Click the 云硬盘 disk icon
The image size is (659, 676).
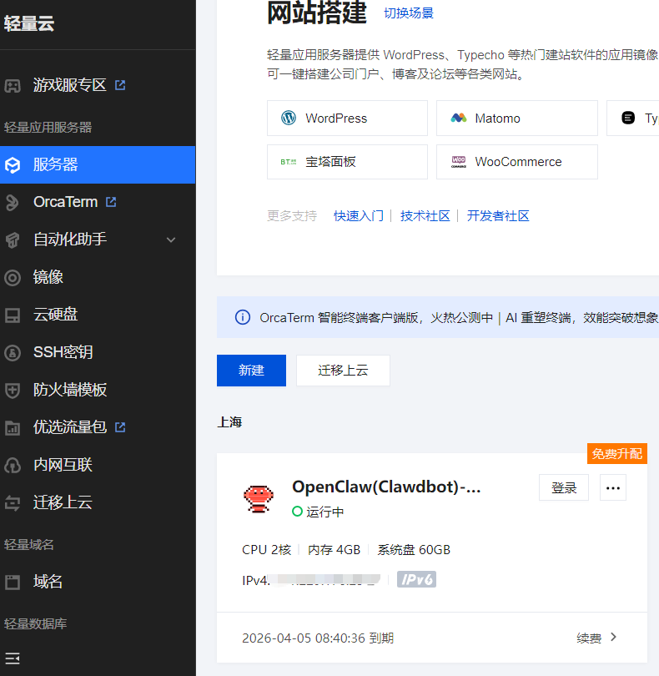[13, 315]
